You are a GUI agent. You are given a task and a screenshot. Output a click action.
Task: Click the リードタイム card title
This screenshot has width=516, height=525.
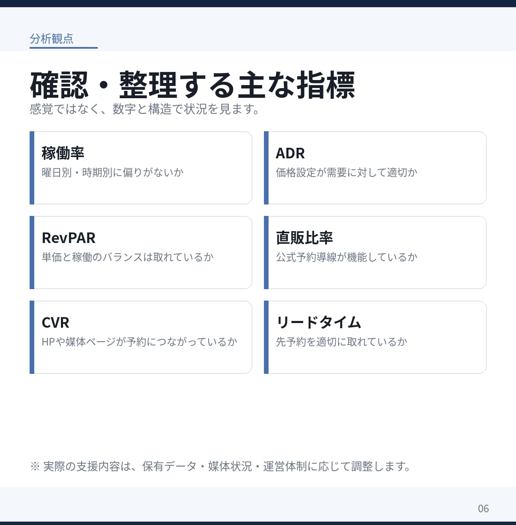tap(318, 323)
